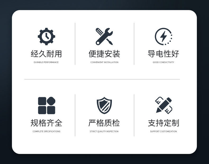Select the 规格齐全 heading
The width and height of the screenshot is (209, 164).
[46, 123]
